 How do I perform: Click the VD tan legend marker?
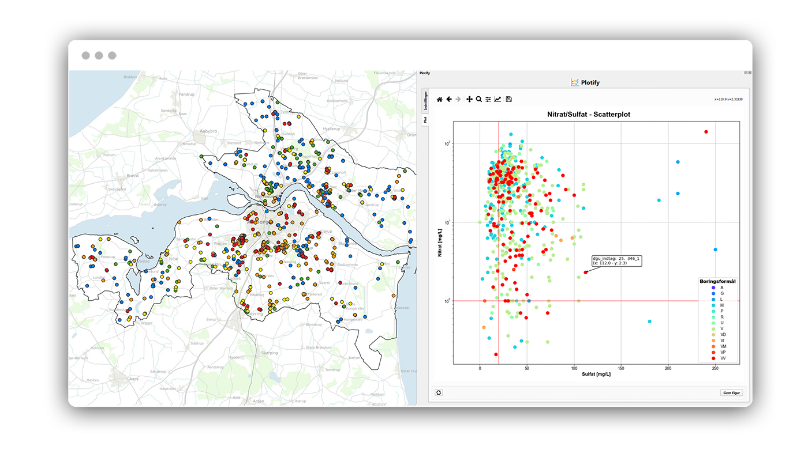[x=713, y=335]
